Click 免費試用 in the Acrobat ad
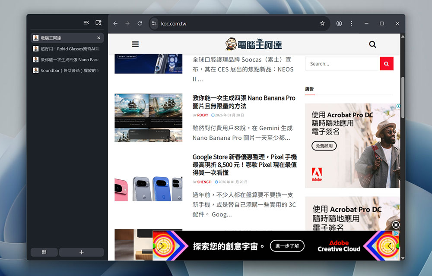Image resolution: width=432 pixels, height=276 pixels. pyautogui.click(x=324, y=146)
